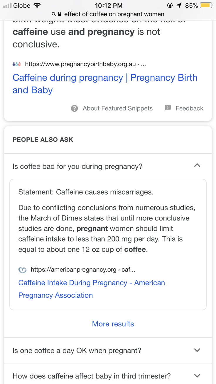Image resolution: width=216 pixels, height=384 pixels.
Task: Tap the search magnifier icon in address bar
Action: [x=54, y=14]
